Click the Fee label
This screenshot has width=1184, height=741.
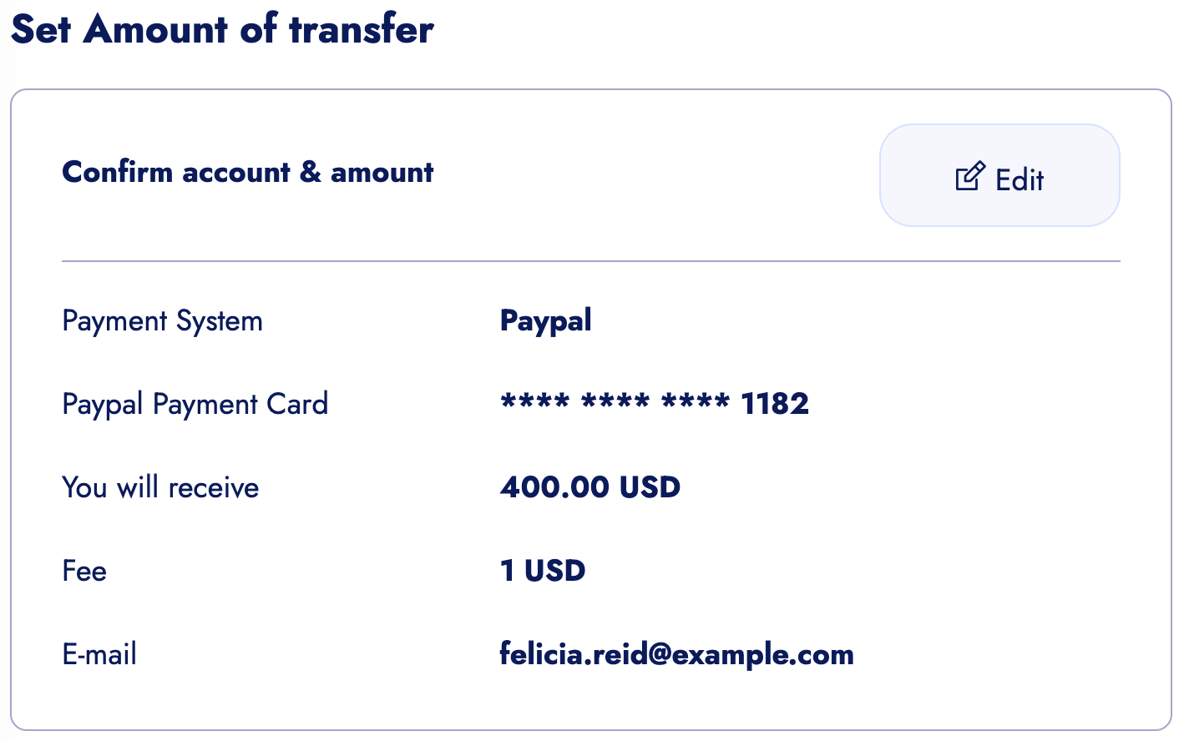pos(84,572)
